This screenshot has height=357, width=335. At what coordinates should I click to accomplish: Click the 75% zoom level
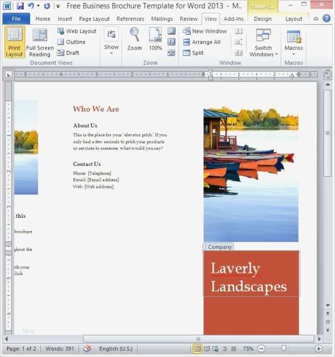(248, 348)
